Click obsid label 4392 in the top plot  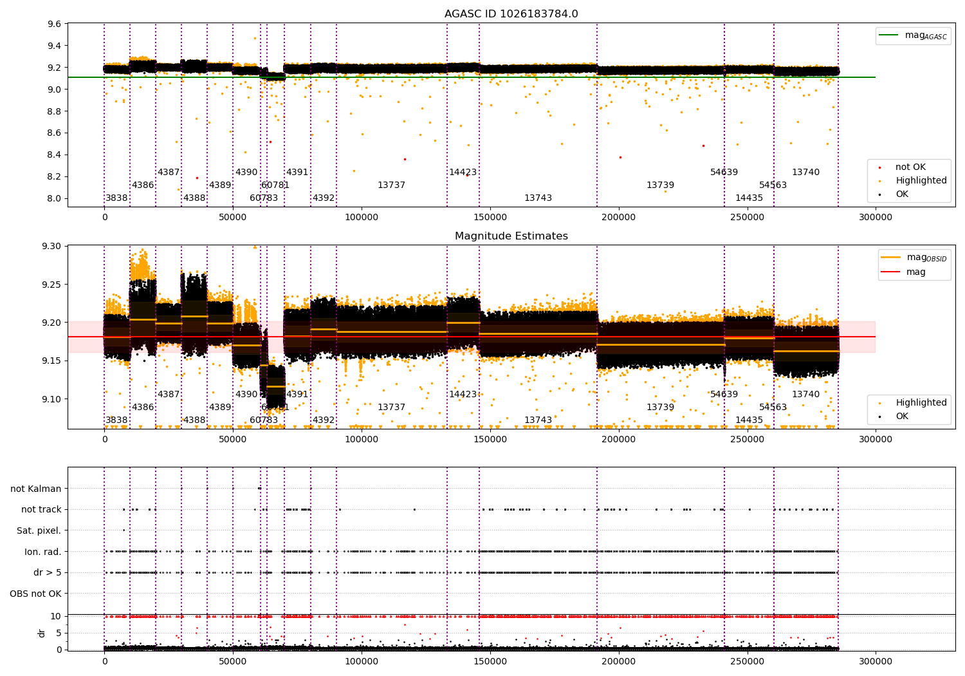pos(324,198)
